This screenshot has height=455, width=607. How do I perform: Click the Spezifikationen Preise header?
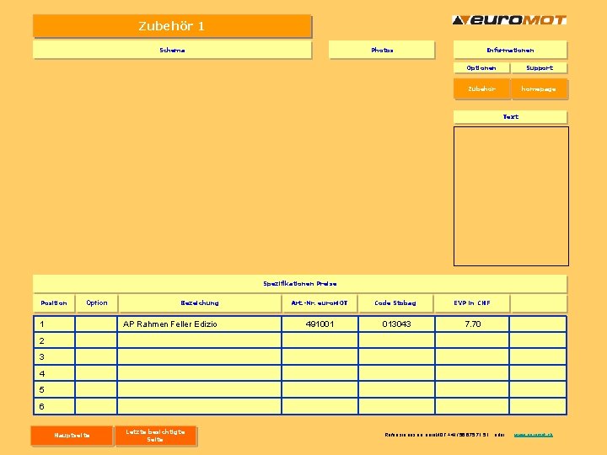click(x=300, y=284)
